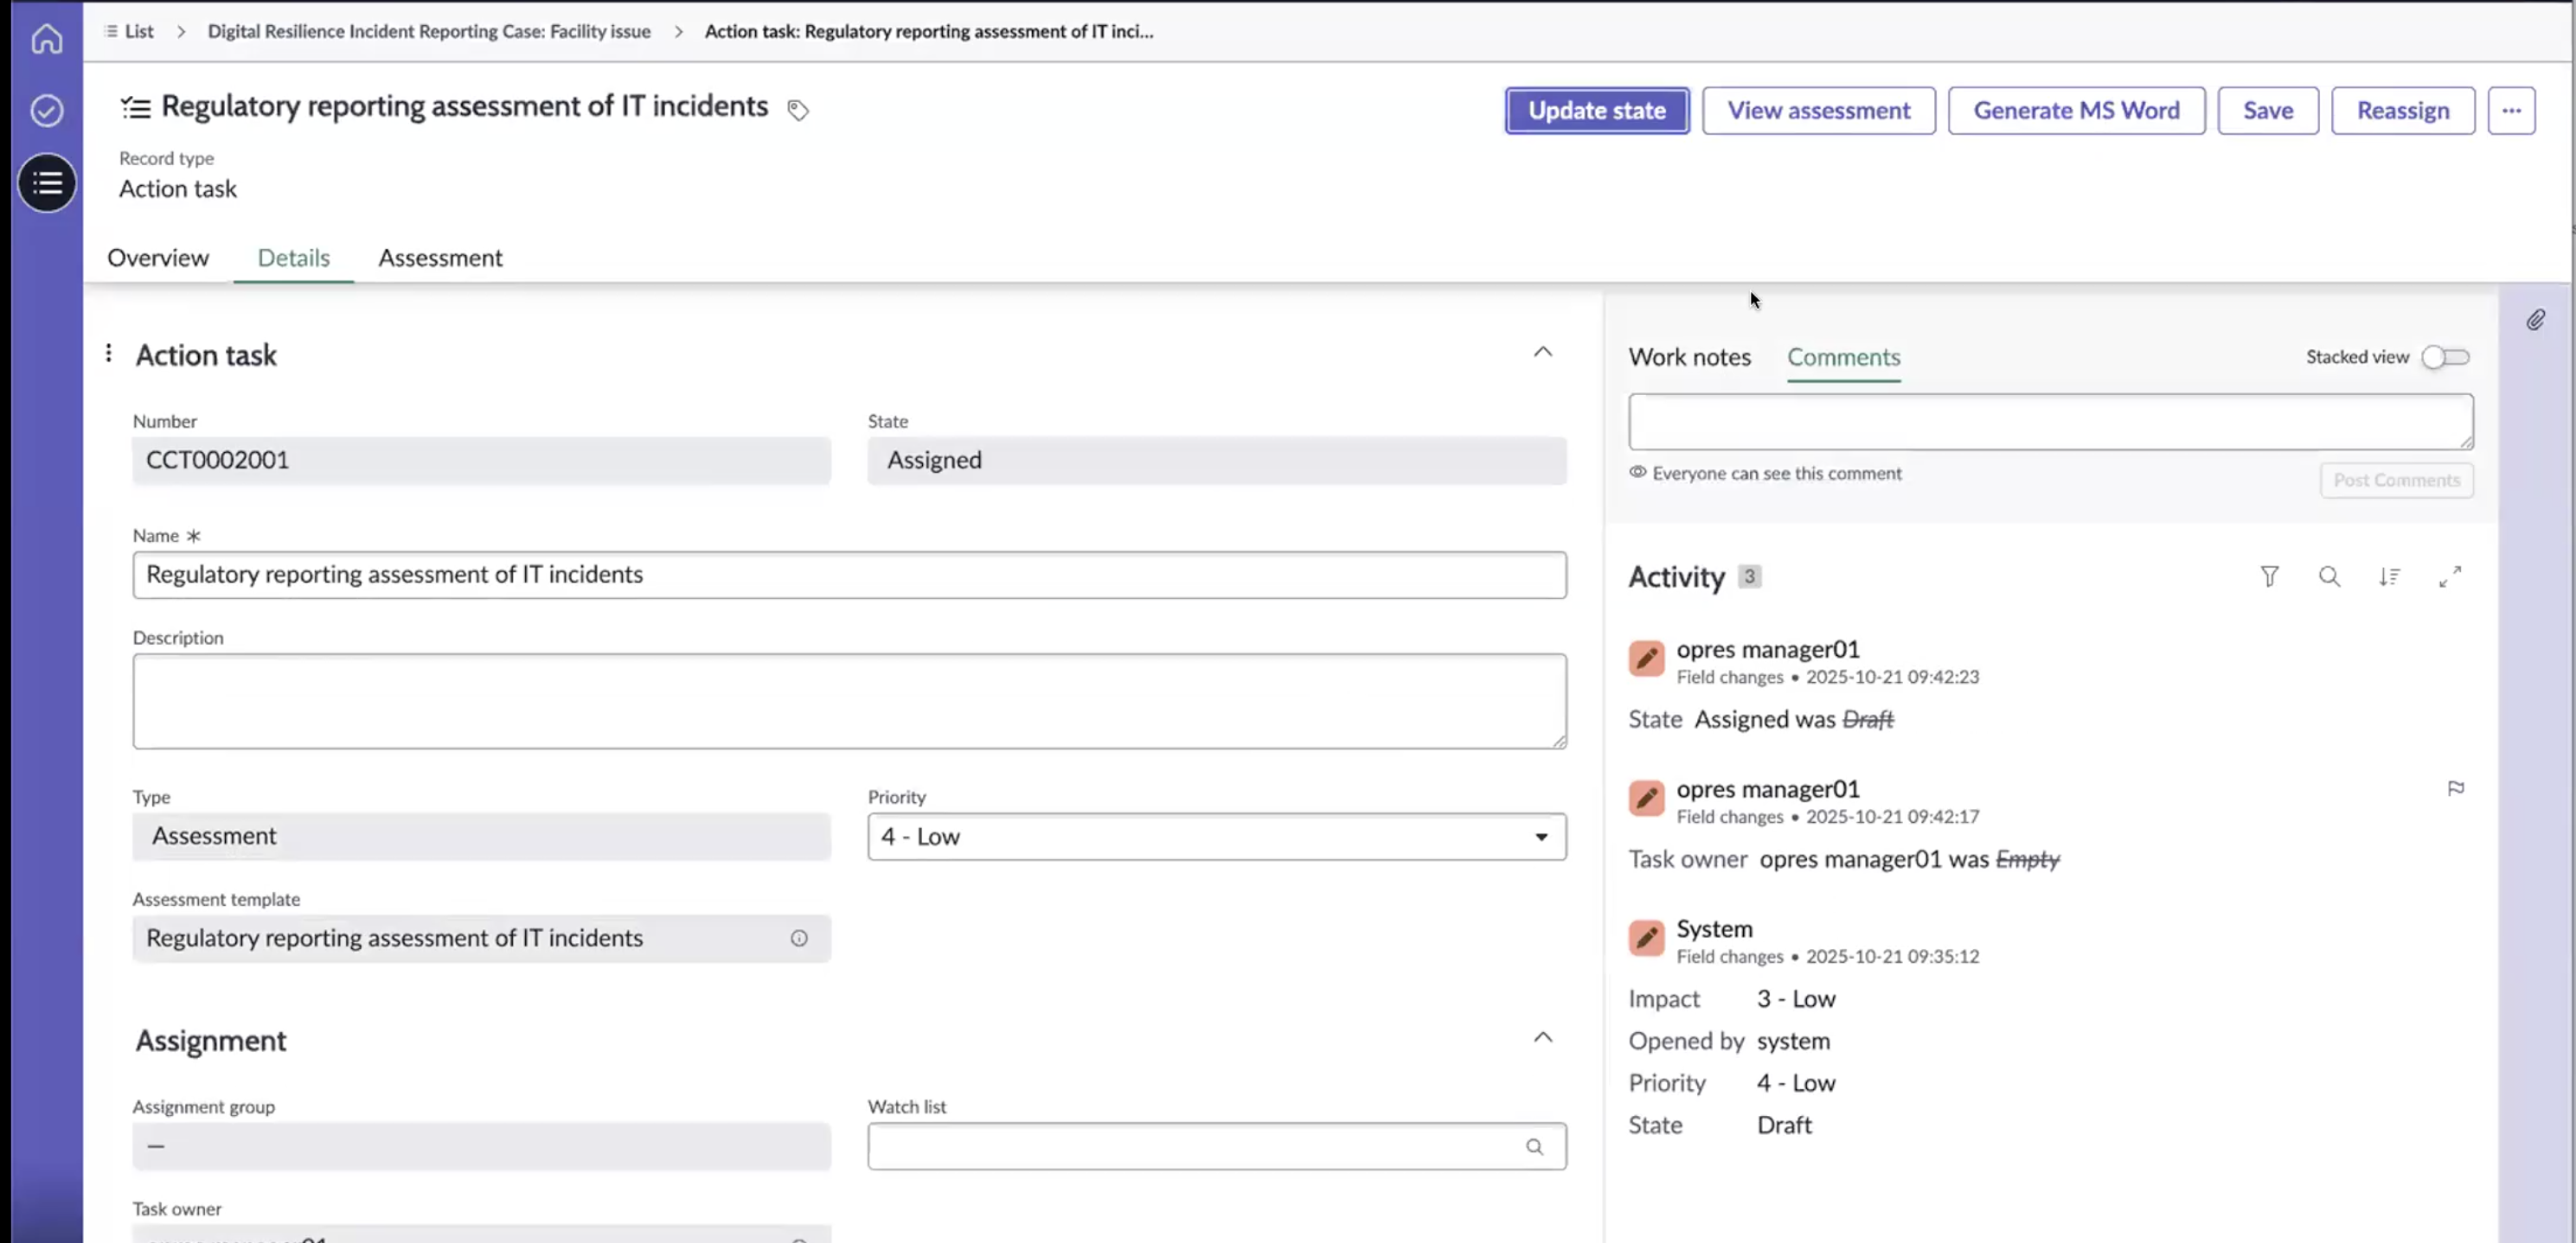This screenshot has width=2576, height=1243.
Task: Select the Comments tab
Action: click(1843, 358)
